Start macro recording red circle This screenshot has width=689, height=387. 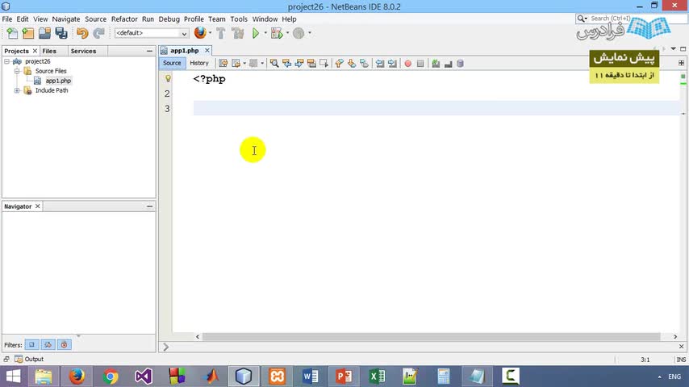tap(407, 63)
